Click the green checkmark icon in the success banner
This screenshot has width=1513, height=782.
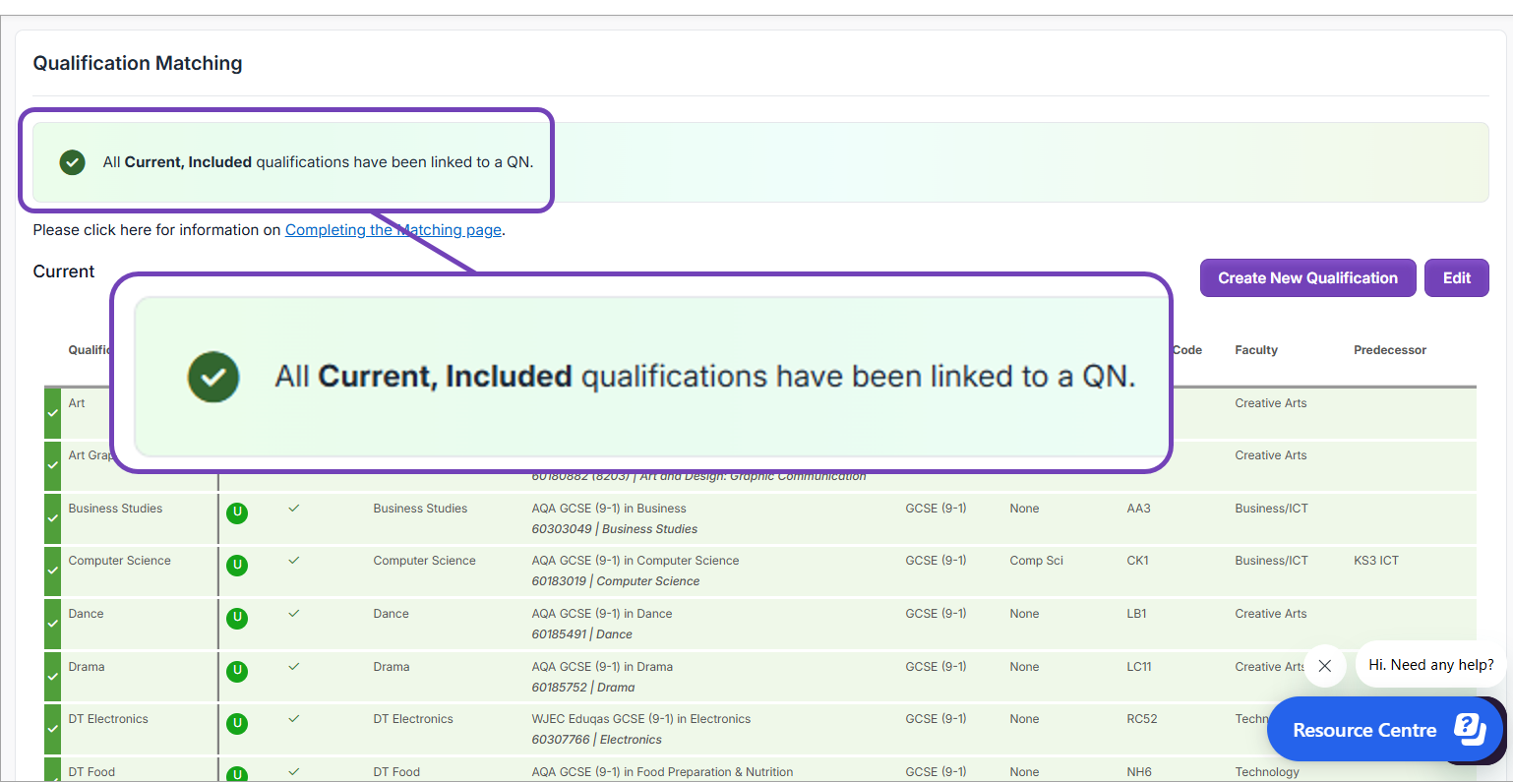[x=72, y=161]
